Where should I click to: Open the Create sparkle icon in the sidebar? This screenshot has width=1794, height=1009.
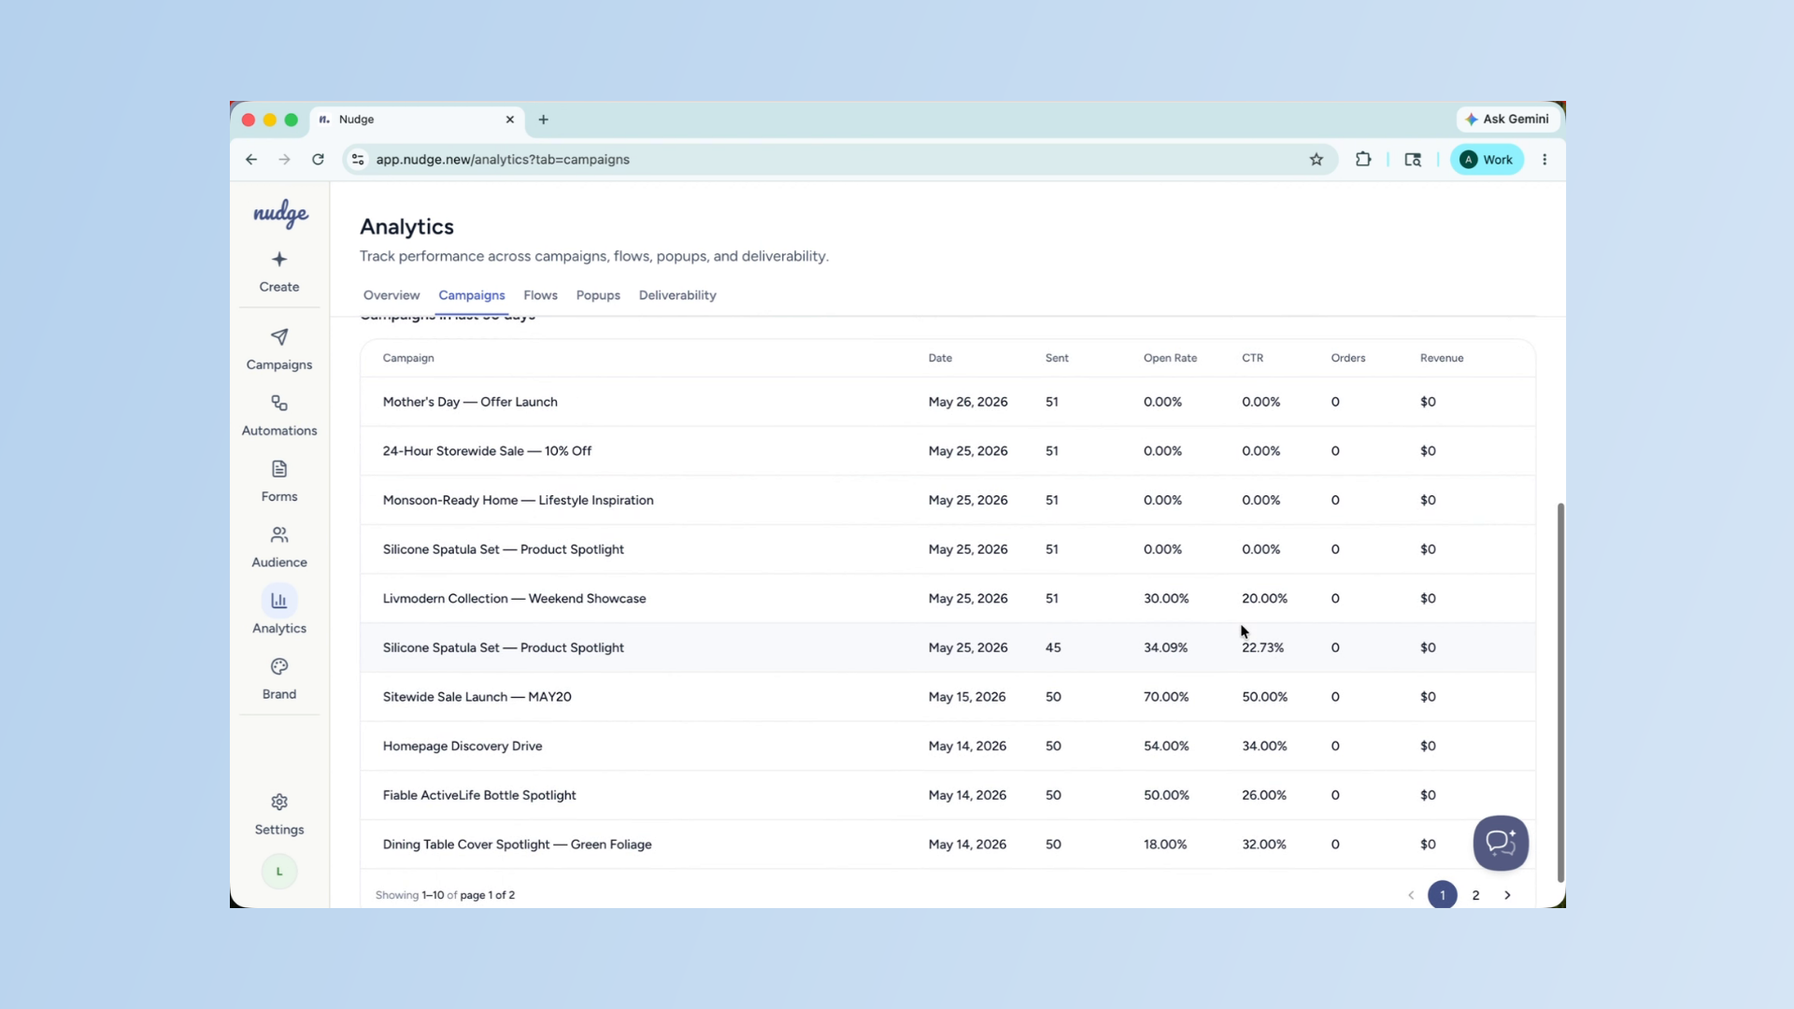click(x=279, y=260)
